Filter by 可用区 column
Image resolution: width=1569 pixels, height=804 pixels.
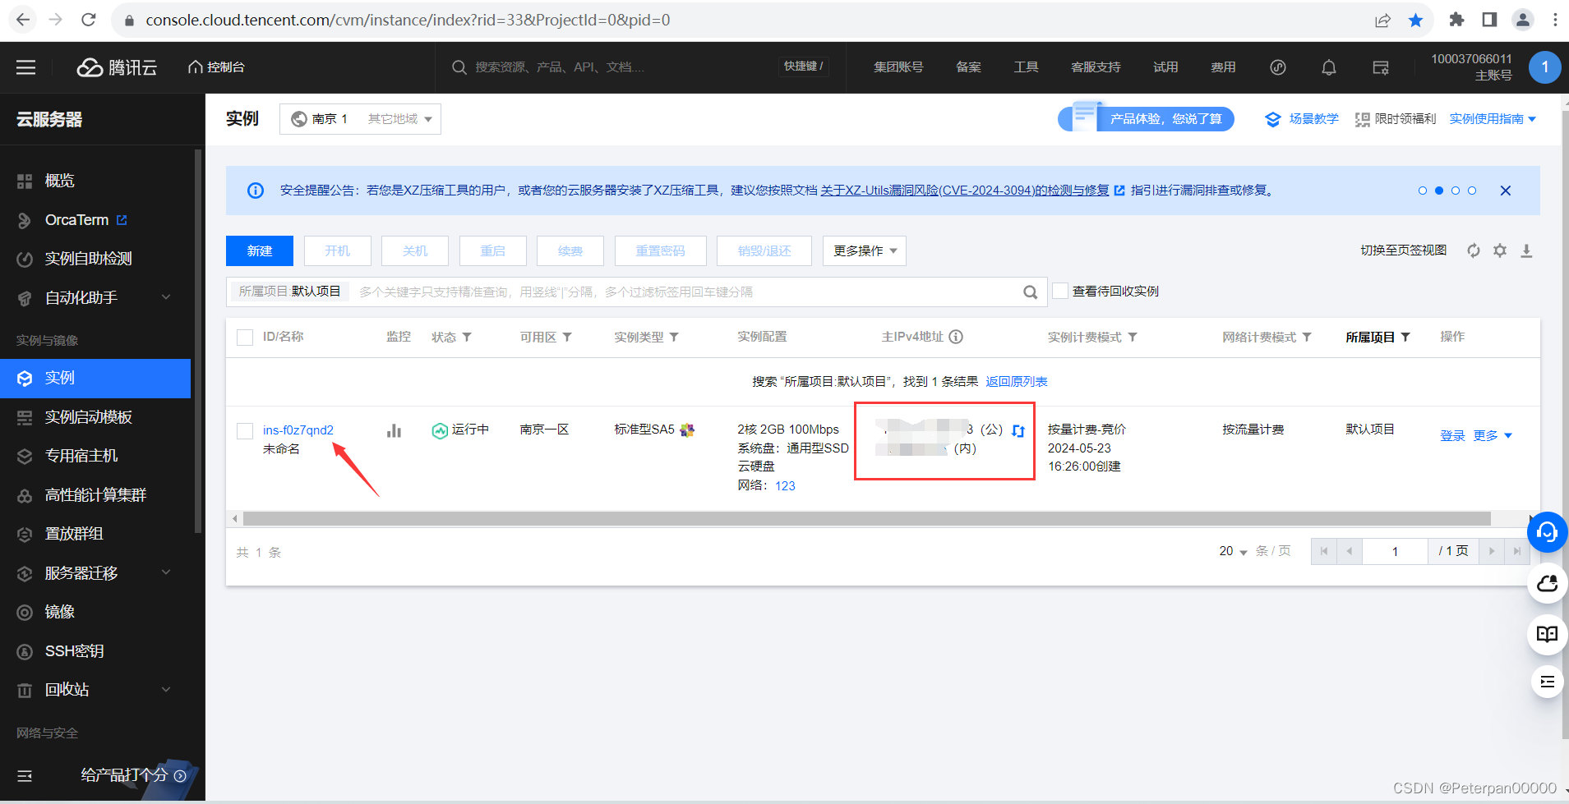[x=567, y=338]
